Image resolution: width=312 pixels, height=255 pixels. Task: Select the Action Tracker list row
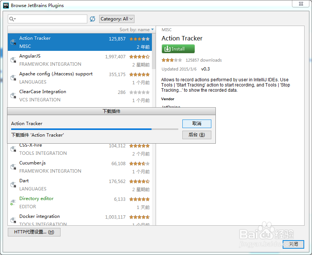(80, 42)
